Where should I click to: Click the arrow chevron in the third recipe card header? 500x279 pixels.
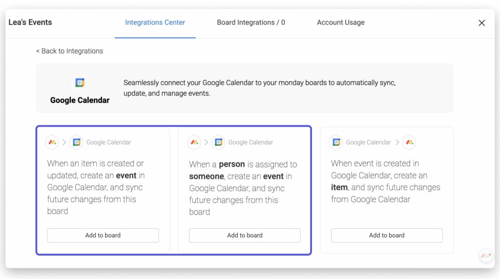397,142
